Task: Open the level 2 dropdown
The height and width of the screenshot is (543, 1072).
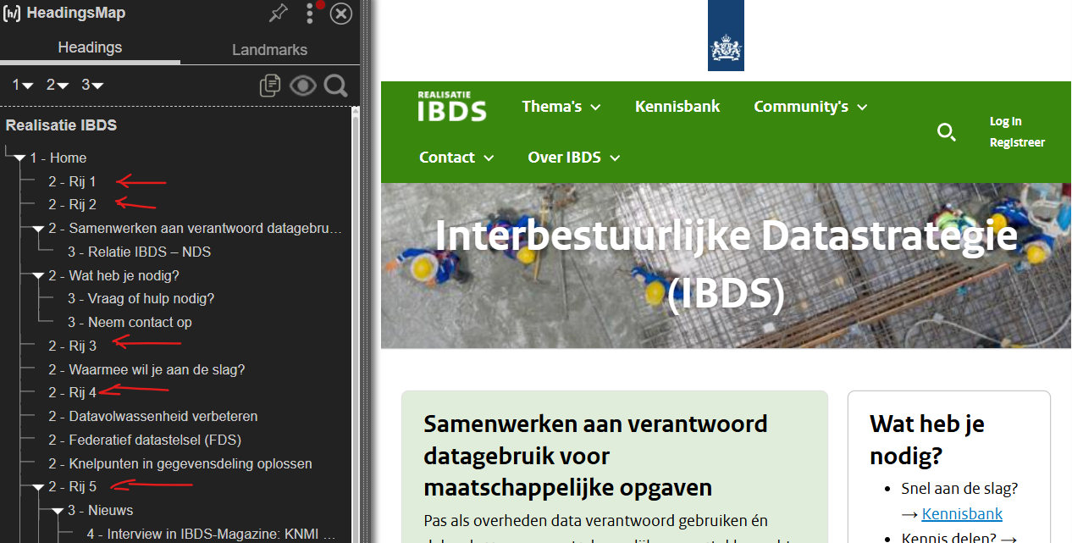Action: (x=58, y=85)
